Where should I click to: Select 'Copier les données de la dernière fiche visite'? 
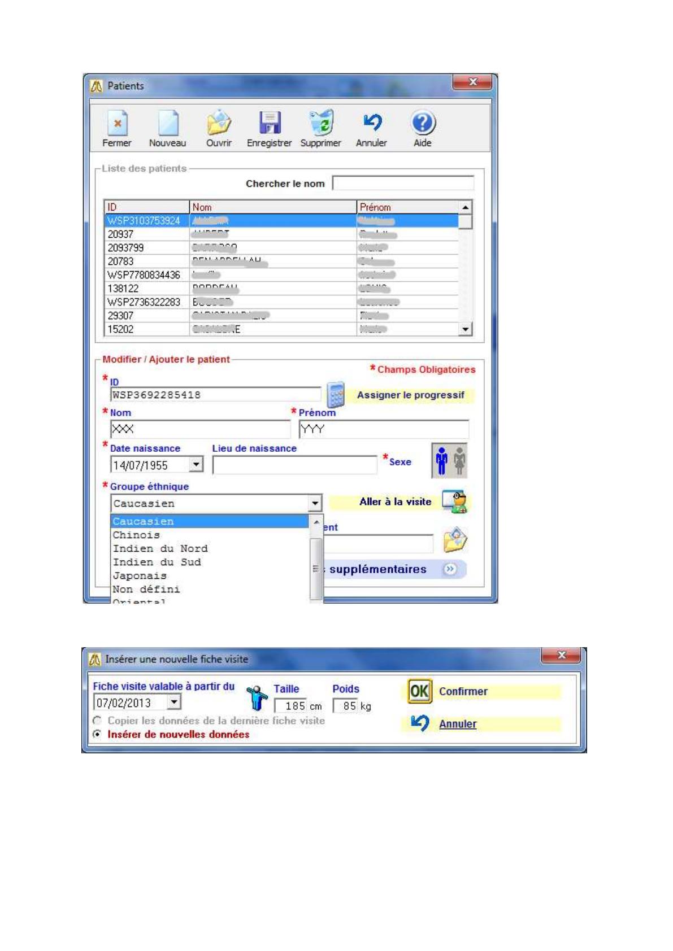coord(98,721)
